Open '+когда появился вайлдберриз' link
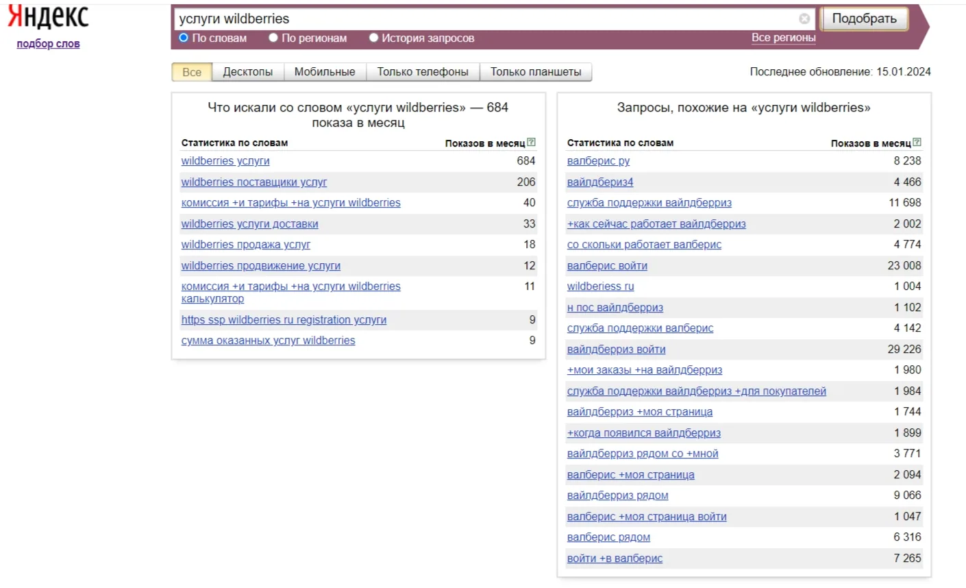The width and height of the screenshot is (966, 588). tap(644, 433)
